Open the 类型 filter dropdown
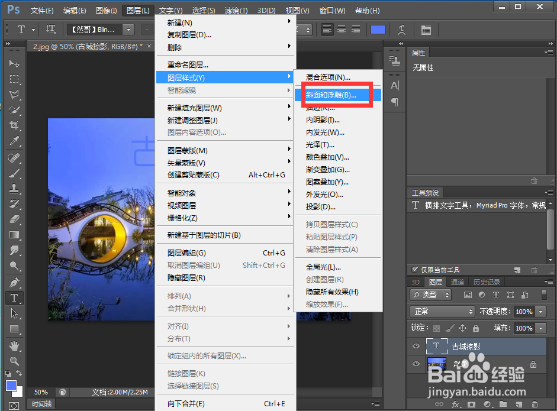The image size is (557, 411). [430, 295]
